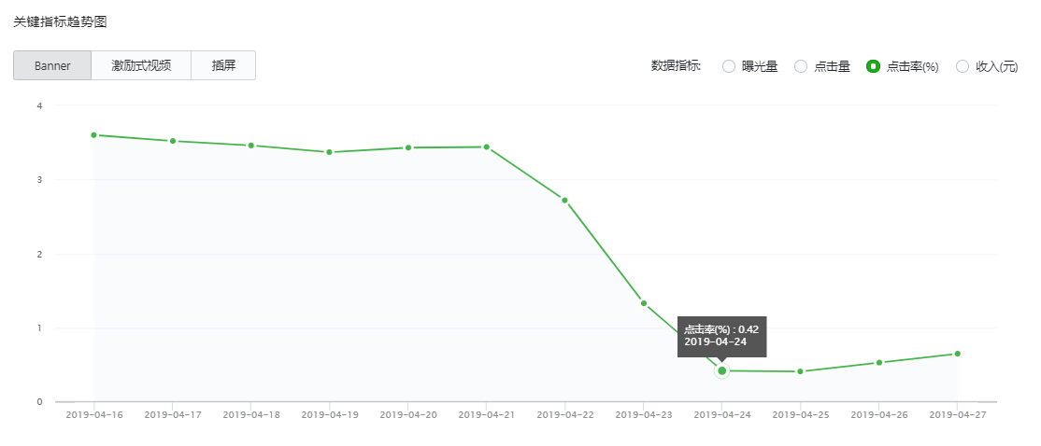Click the y-axis value 4
The height and width of the screenshot is (446, 1041).
[x=40, y=105]
